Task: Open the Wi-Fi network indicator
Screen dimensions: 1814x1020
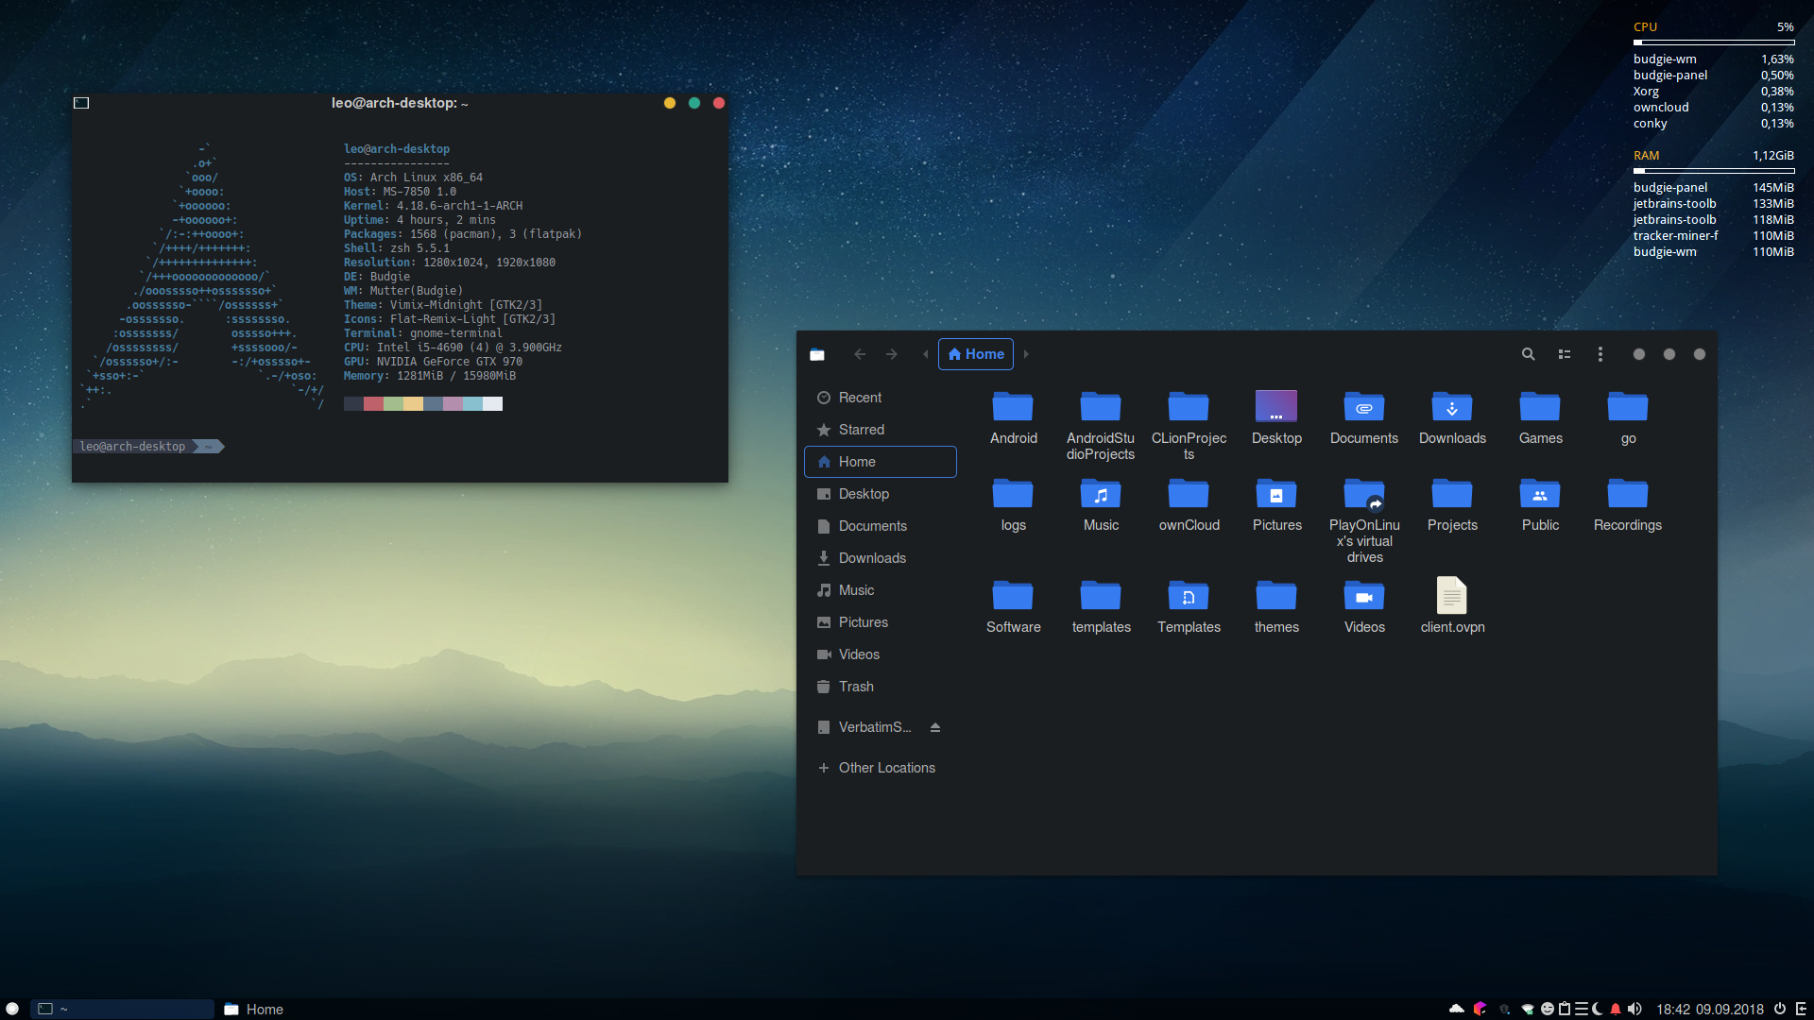Action: click(x=1527, y=1009)
